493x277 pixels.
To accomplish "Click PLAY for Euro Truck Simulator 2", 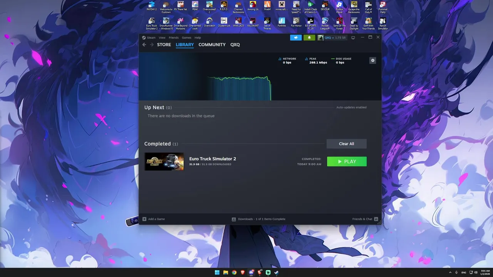I will (x=347, y=162).
